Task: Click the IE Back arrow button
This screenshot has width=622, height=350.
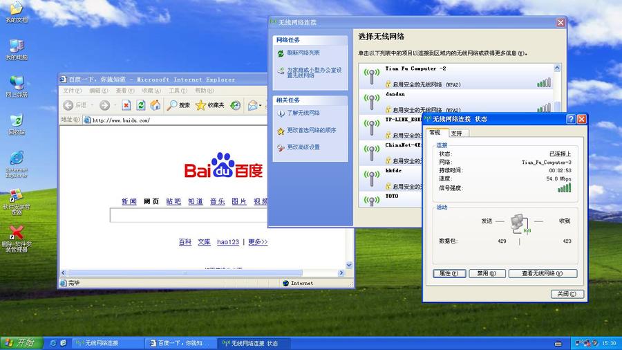Action: [68, 105]
